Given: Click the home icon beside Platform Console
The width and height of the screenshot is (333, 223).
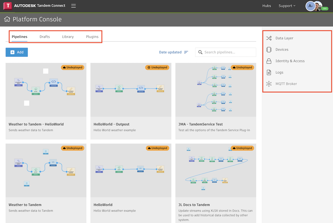Looking at the screenshot, I should coord(7,19).
